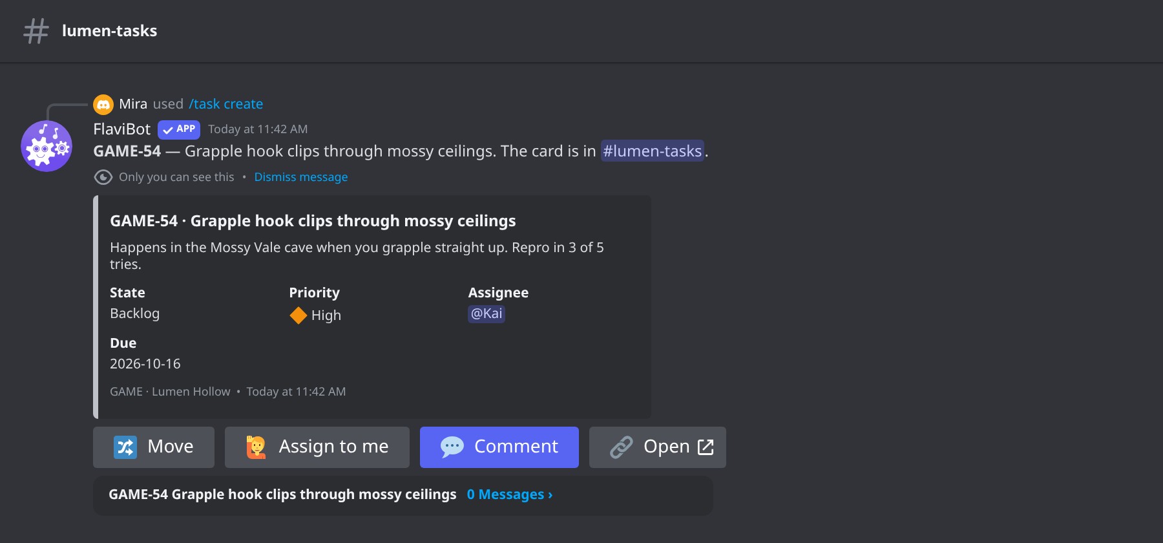This screenshot has height=543, width=1163.
Task: Click the High priority value text
Action: 326,315
